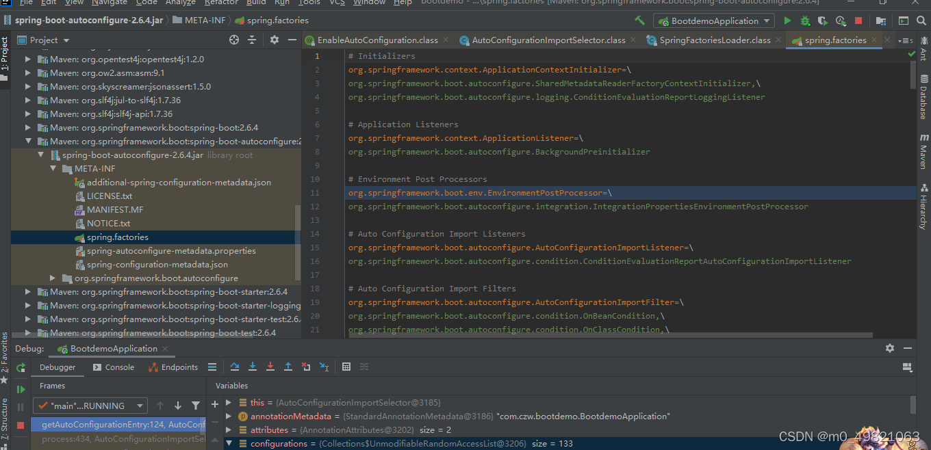
Task: Stop the application from the top toolbar
Action: pyautogui.click(x=858, y=21)
